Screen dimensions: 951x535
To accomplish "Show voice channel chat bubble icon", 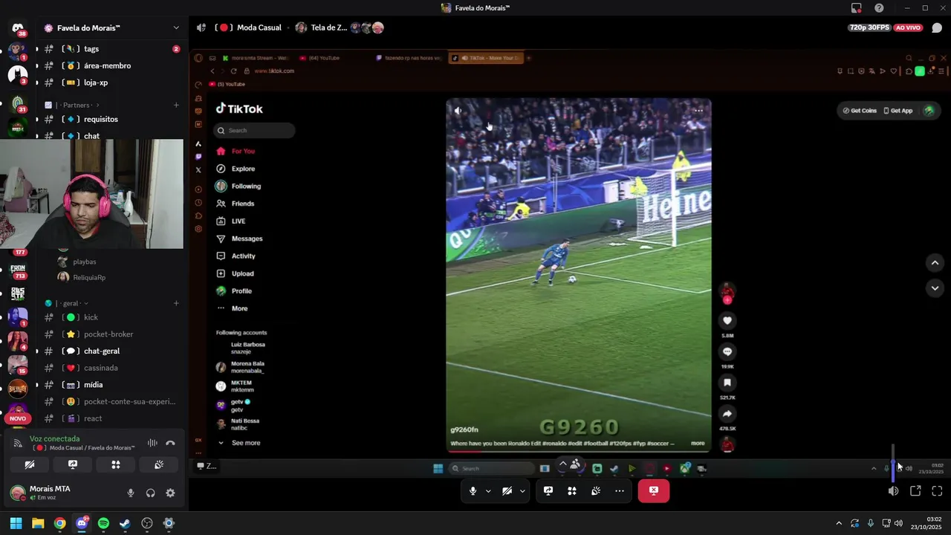I will point(937,27).
